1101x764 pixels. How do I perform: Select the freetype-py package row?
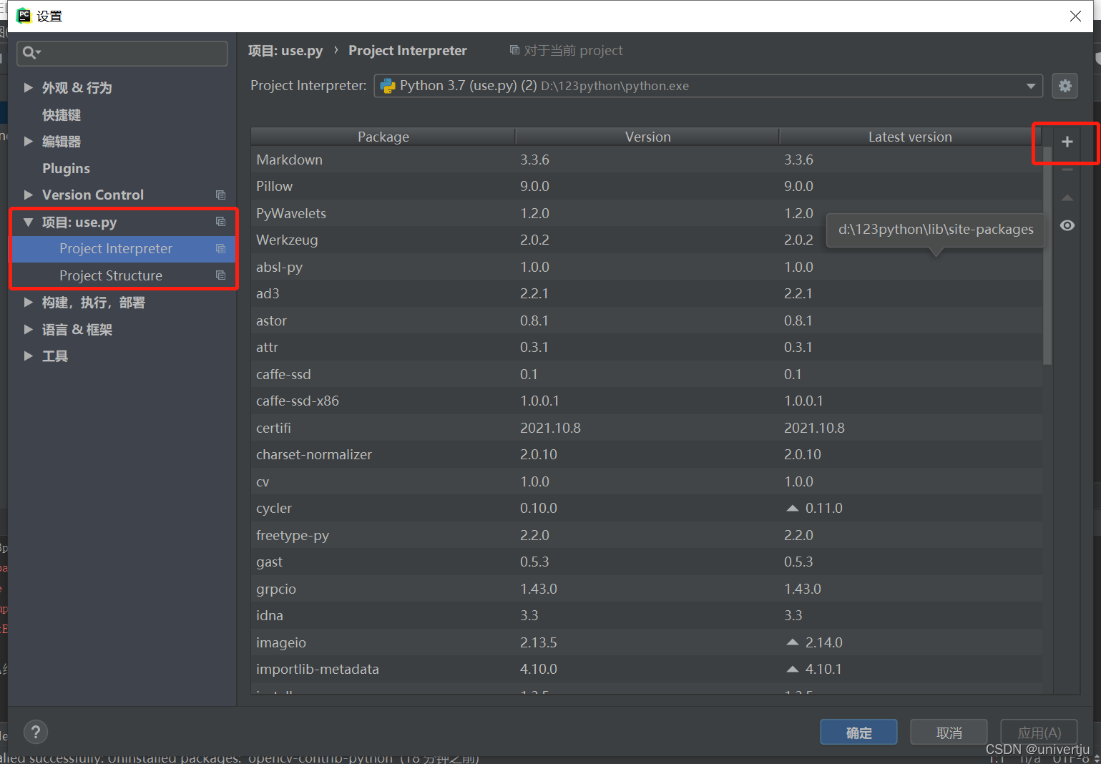647,535
